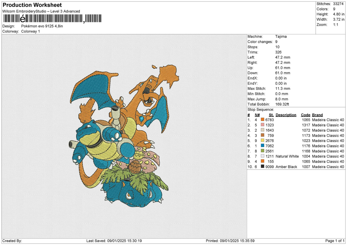The height and width of the screenshot is (245, 347).
Task: Click the orange swatch in stop row 9
Action: tap(263, 161)
